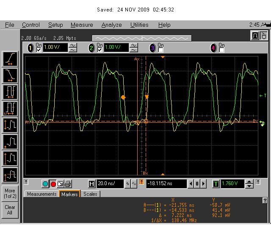Click the green Run acquisition button

tap(45, 184)
